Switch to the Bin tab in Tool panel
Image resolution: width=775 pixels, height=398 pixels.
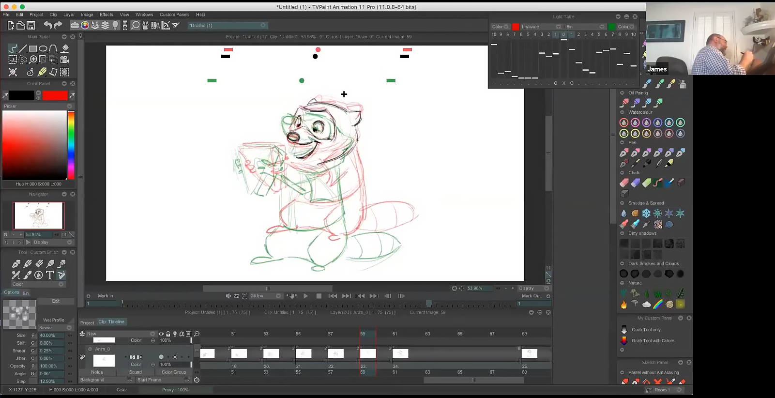click(26, 293)
